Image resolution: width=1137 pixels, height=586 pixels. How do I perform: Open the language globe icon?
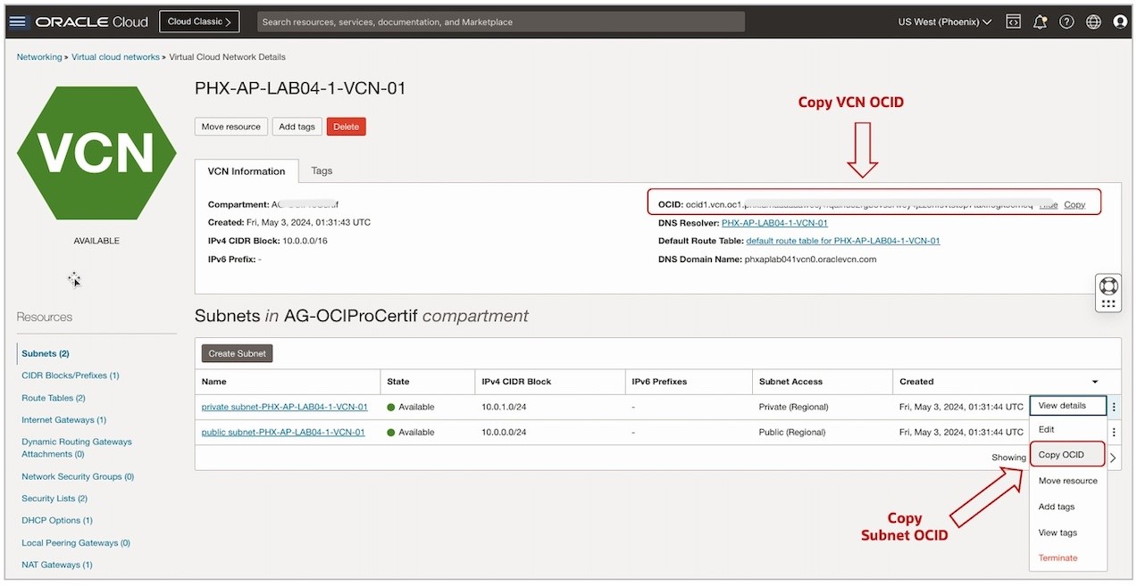click(1093, 21)
